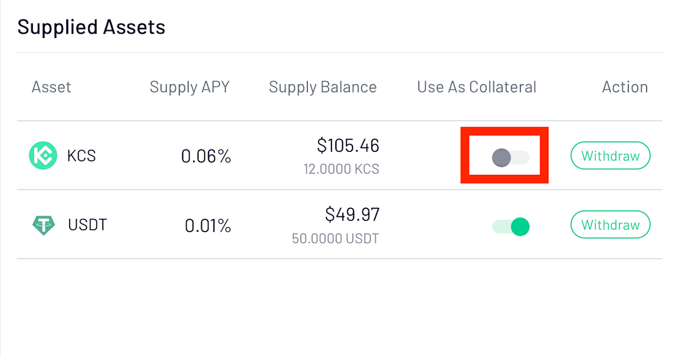Screen dimensions: 673x357
Task: Click the 12.0000 KCS amount text
Action: click(x=342, y=169)
